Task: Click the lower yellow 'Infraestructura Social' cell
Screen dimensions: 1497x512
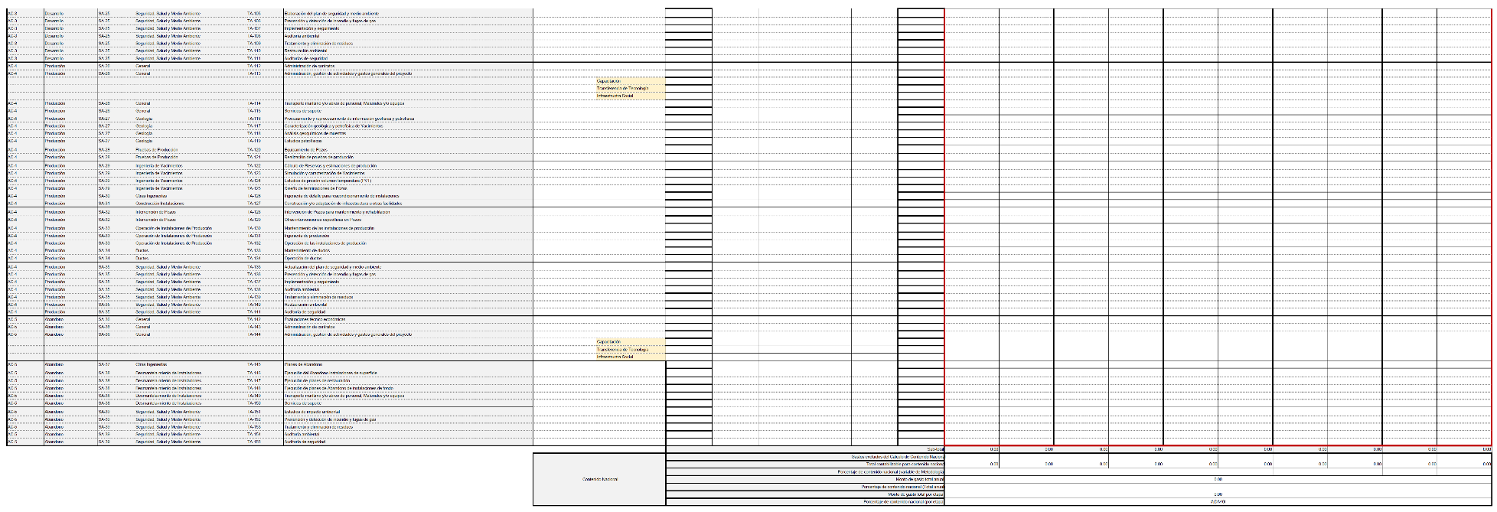Action: pyautogui.click(x=615, y=357)
